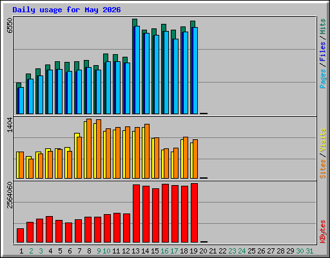Click the day 12 axis label
Image resolution: width=330 pixels, height=258 pixels.
coord(126,251)
